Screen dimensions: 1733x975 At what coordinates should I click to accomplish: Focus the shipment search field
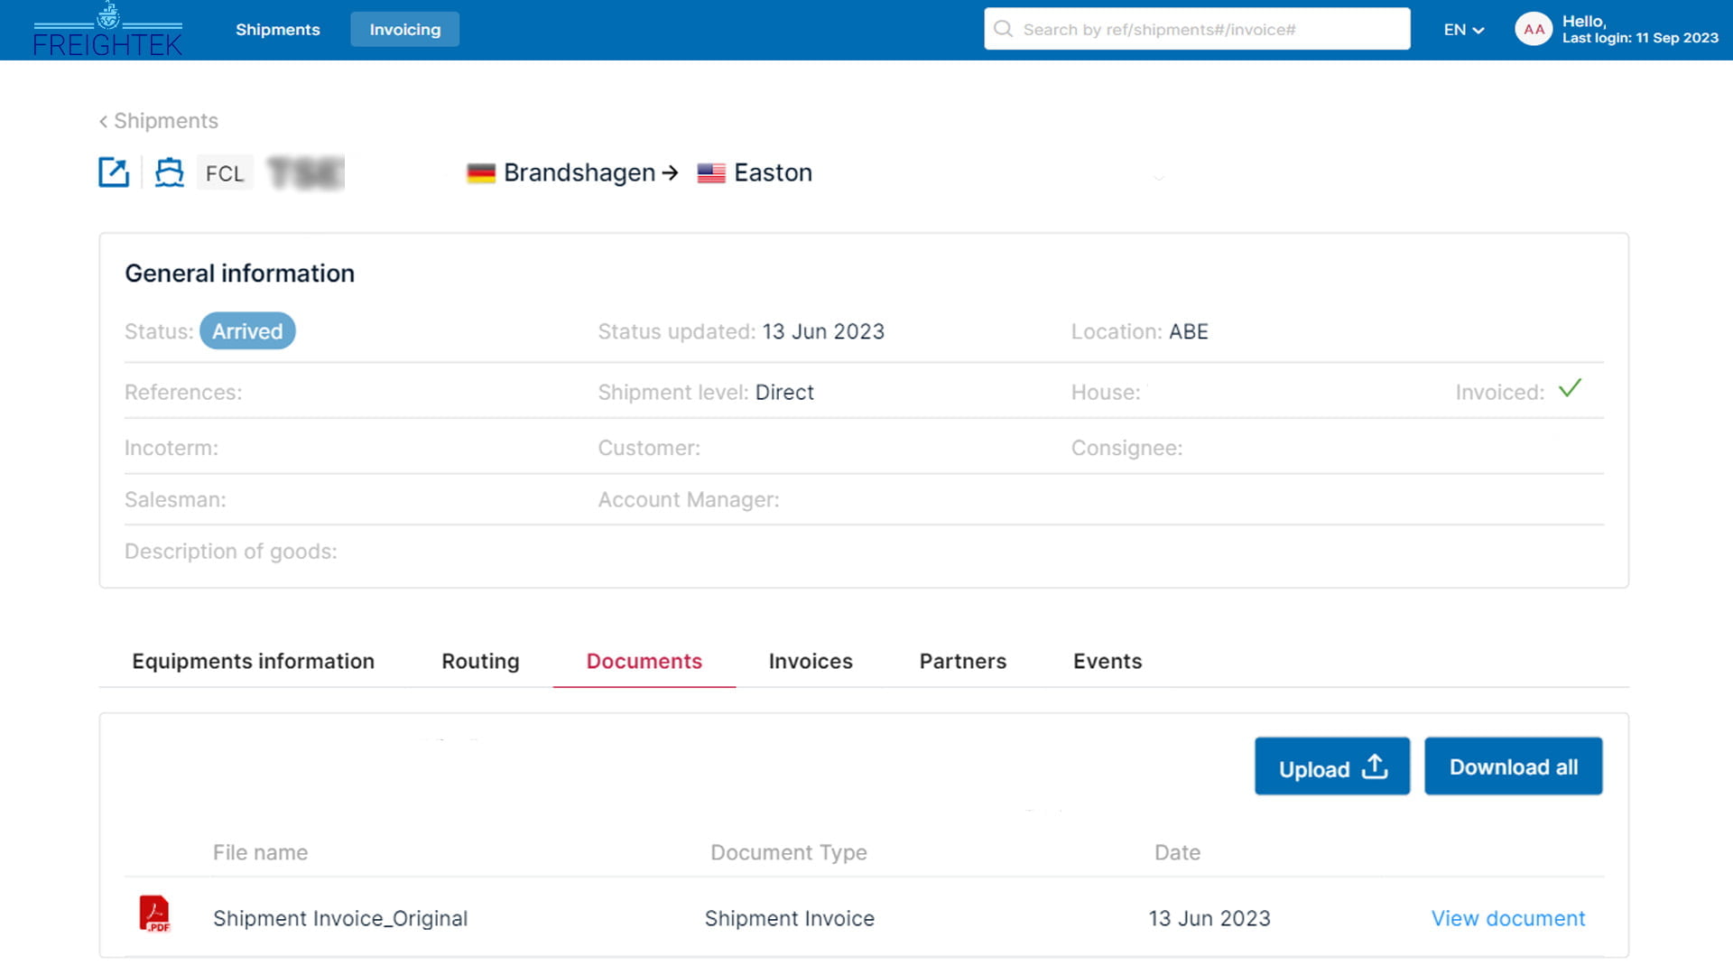pyautogui.click(x=1209, y=30)
